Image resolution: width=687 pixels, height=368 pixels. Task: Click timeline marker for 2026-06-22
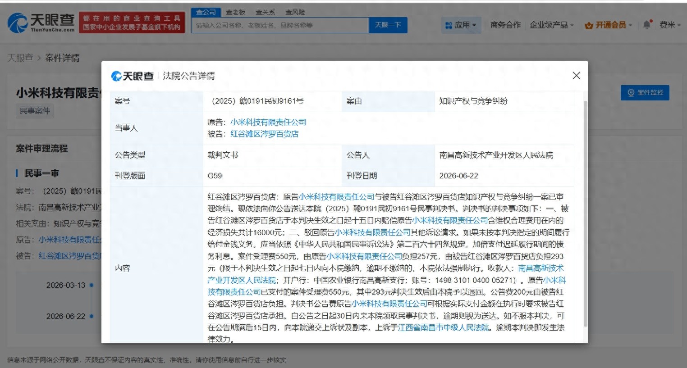(92, 316)
